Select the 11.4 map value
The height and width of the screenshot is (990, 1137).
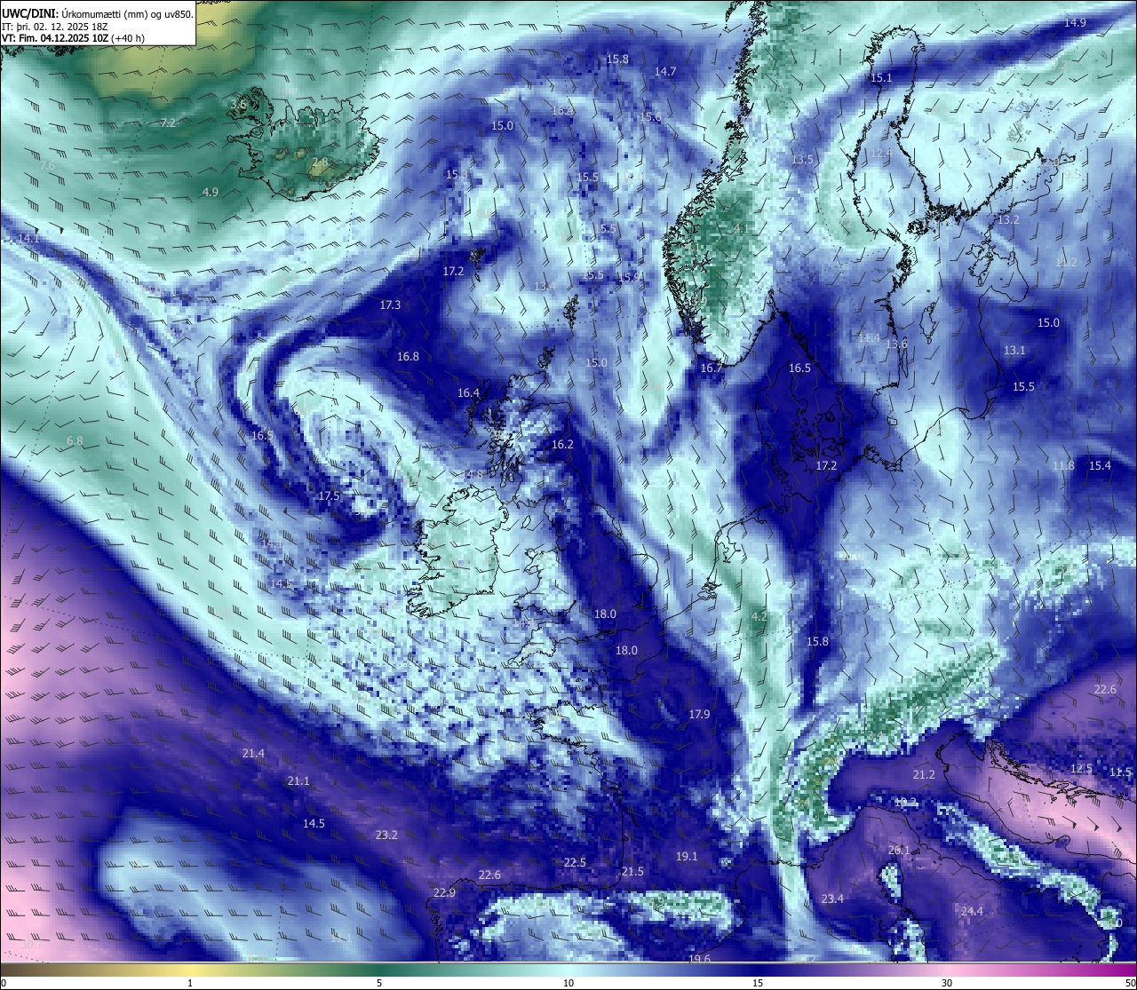[x=869, y=337]
